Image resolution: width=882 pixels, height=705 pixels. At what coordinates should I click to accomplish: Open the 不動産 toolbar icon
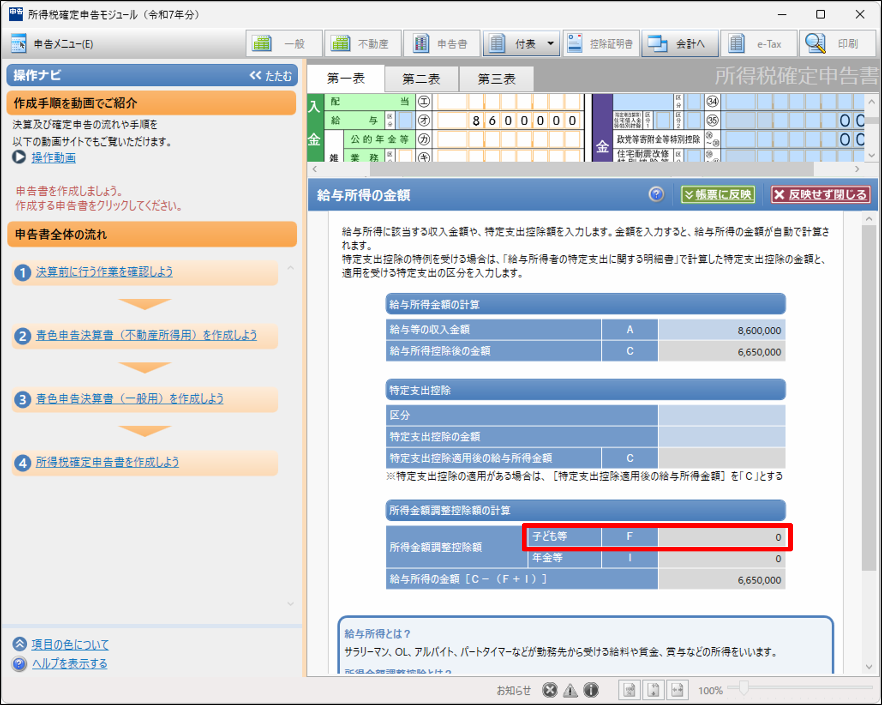point(340,44)
